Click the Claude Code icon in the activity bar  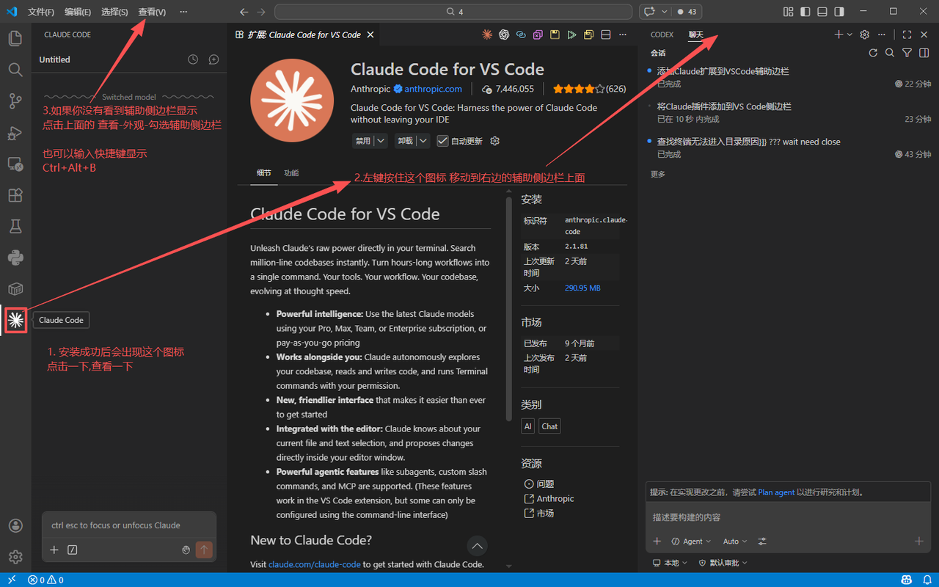tap(15, 320)
